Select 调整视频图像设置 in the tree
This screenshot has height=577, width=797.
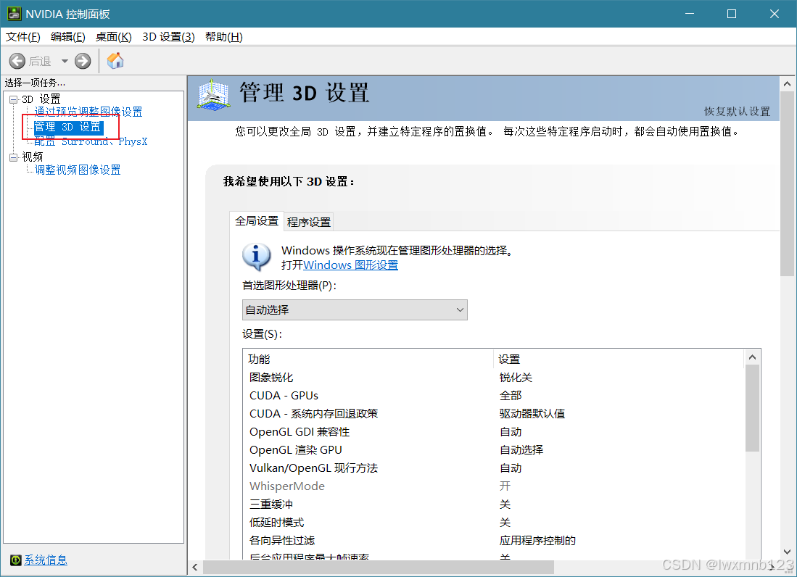pos(78,170)
